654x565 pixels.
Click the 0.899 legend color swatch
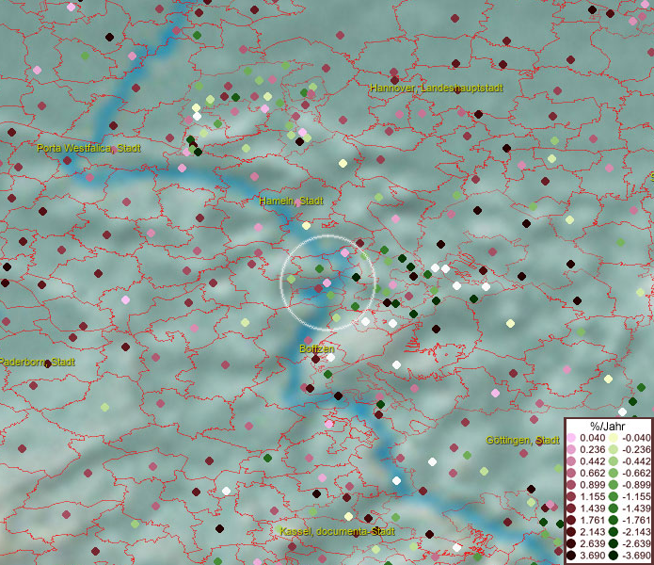tap(571, 485)
